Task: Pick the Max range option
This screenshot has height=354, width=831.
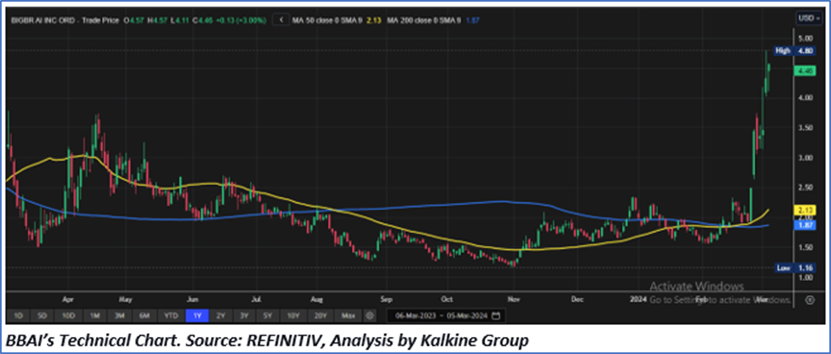Action: (347, 316)
